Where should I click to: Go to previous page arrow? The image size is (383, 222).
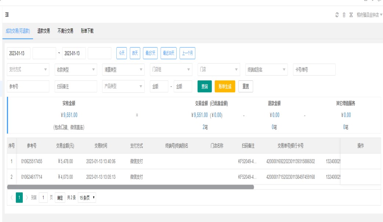(11, 198)
